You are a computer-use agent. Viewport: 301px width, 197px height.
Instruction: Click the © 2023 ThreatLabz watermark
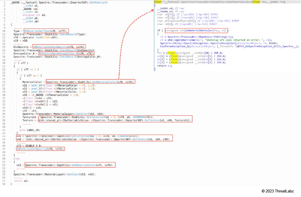click(x=277, y=191)
